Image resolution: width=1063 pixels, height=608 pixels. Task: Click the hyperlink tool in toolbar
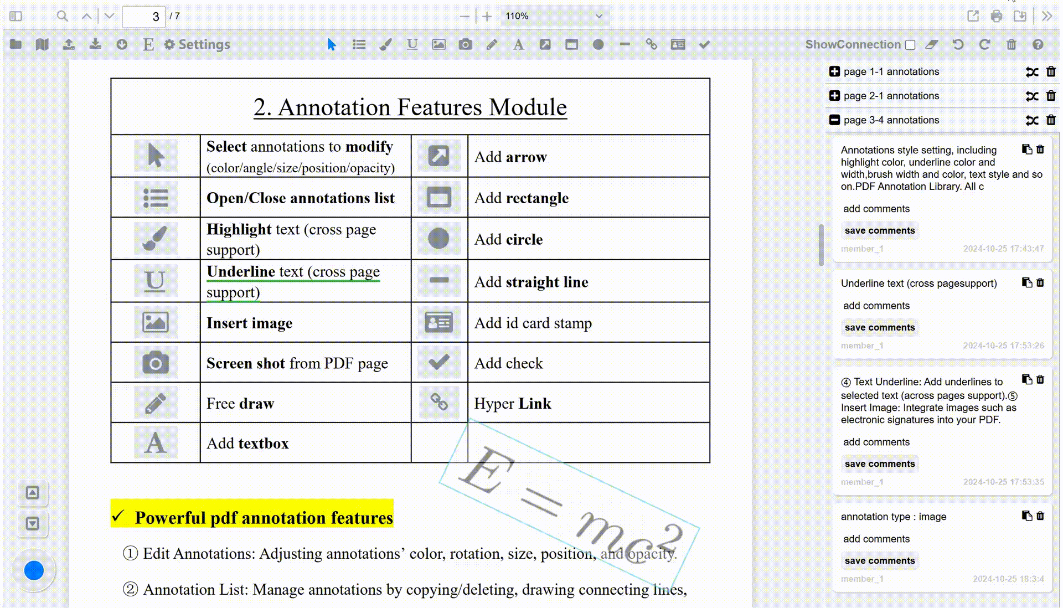click(x=651, y=45)
